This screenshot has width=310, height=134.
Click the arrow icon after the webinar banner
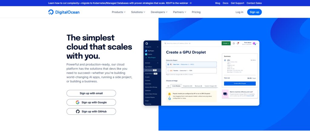click(190, 3)
